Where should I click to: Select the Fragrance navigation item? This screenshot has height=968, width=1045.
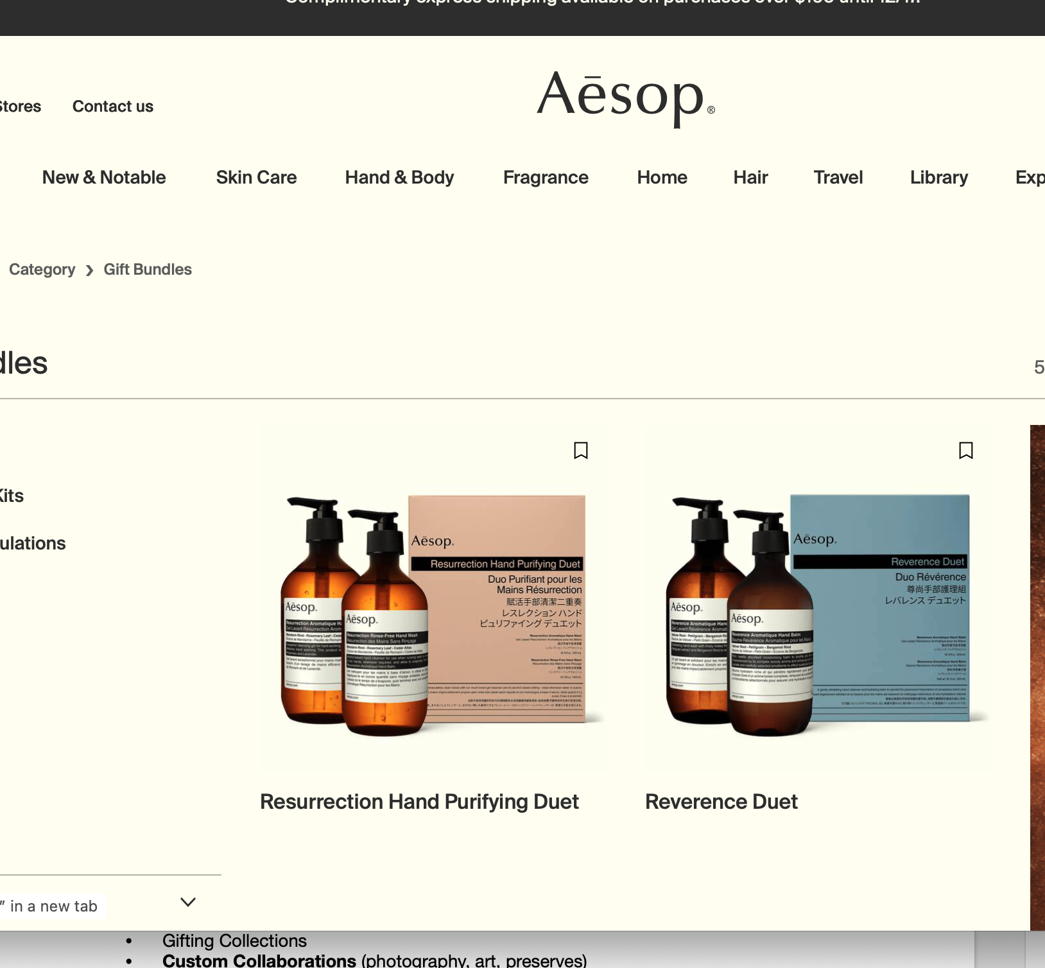(546, 178)
